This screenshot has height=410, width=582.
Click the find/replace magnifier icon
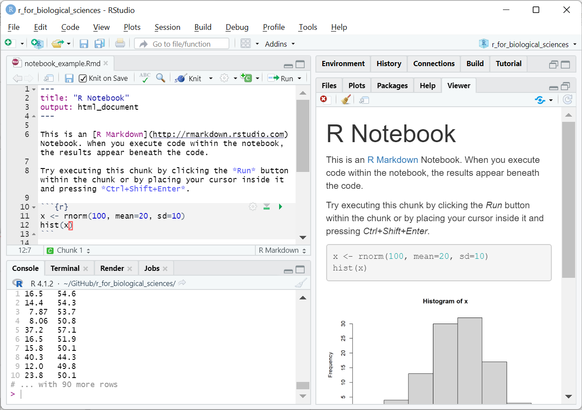[160, 78]
